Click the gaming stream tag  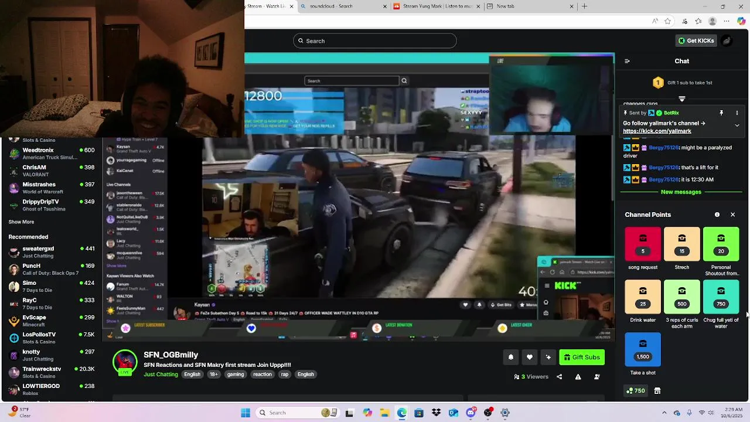pos(236,375)
